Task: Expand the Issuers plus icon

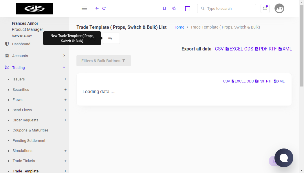Action: pos(65,79)
